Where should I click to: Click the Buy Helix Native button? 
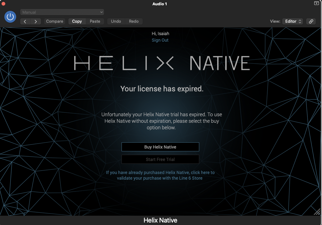click(x=160, y=147)
